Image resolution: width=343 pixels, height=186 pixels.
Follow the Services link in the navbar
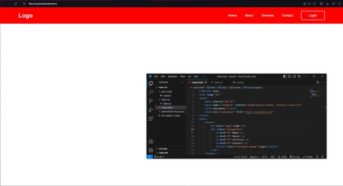click(267, 15)
